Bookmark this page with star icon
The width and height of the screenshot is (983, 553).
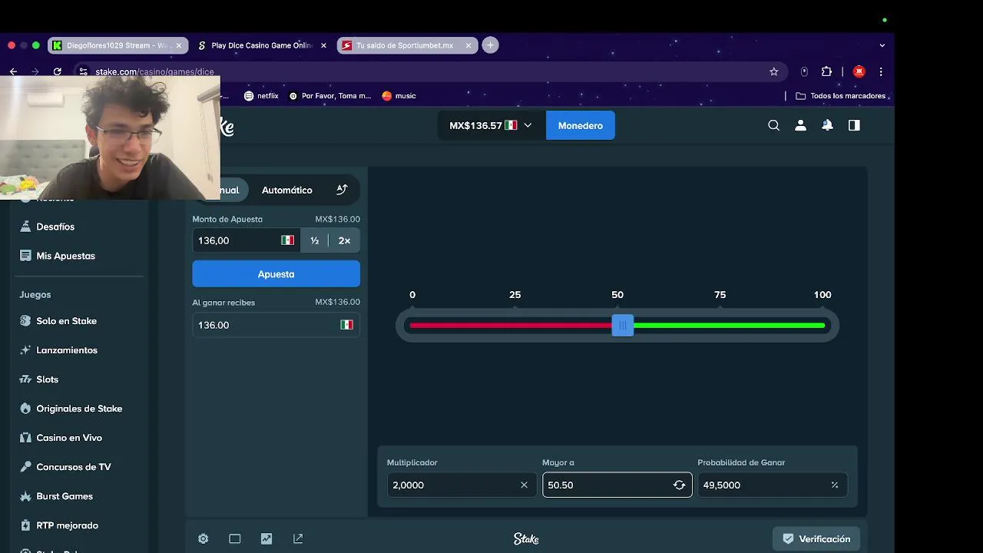click(773, 71)
